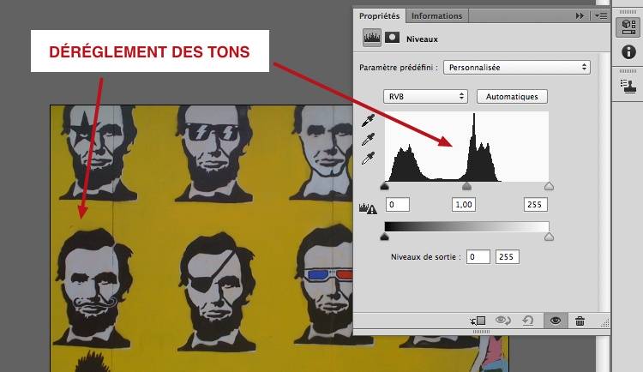This screenshot has width=643, height=372.
Task: Click the histogram warning recalculate icon
Action: click(368, 208)
